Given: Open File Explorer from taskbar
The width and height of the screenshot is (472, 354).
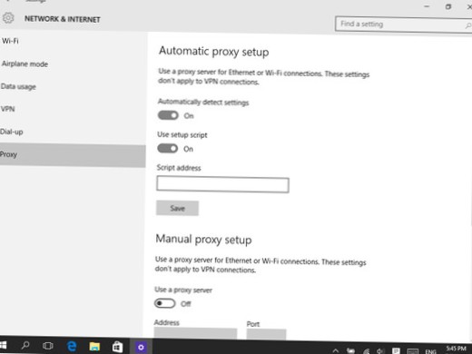Looking at the screenshot, I should [94, 347].
